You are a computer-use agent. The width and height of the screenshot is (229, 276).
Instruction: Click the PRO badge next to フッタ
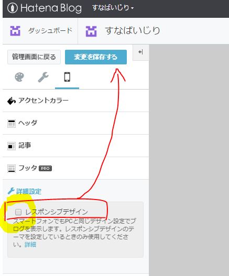coord(45,169)
